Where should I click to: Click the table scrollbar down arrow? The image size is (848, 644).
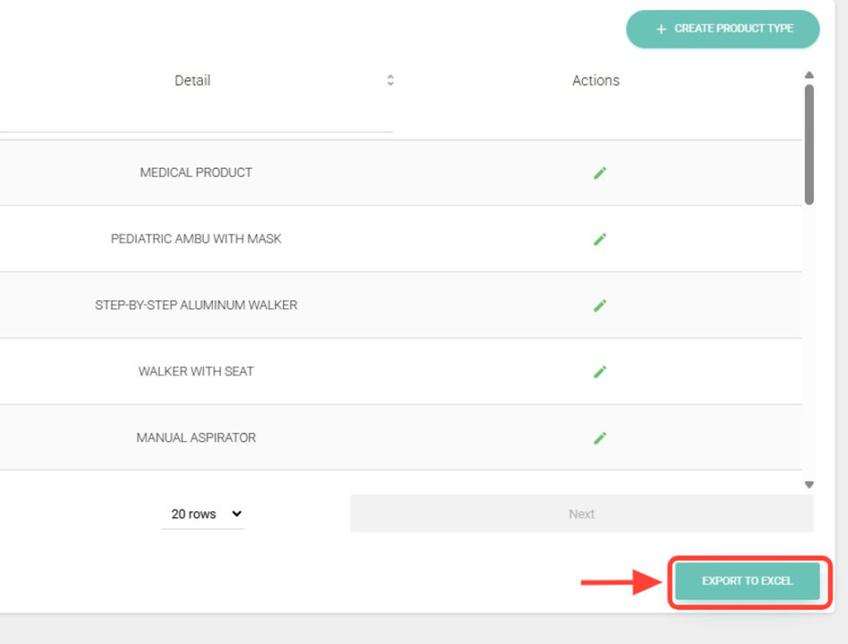coord(809,485)
